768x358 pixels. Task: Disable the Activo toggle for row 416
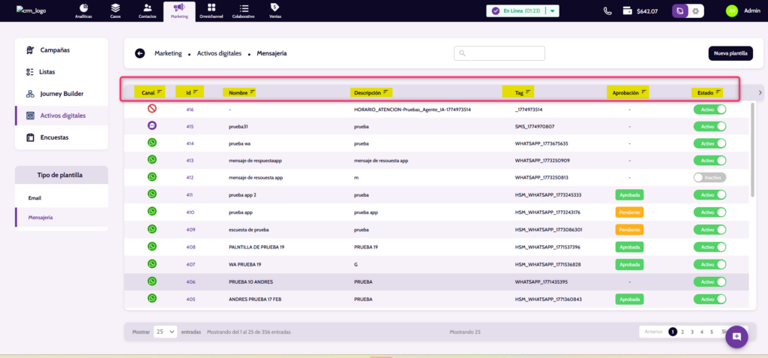pos(709,110)
